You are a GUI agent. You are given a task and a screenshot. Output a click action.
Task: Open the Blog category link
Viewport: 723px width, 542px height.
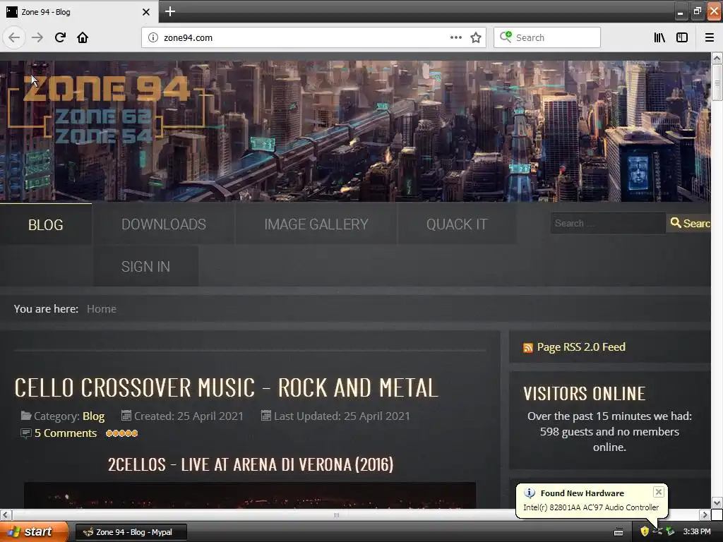pos(94,416)
